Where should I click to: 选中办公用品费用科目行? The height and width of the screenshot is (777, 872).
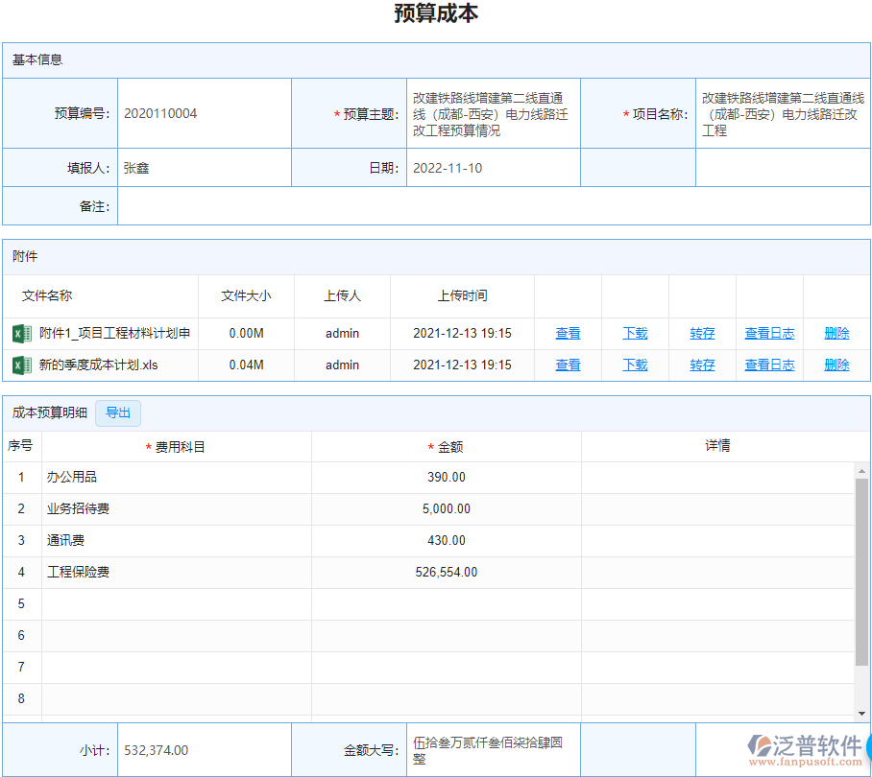point(173,477)
